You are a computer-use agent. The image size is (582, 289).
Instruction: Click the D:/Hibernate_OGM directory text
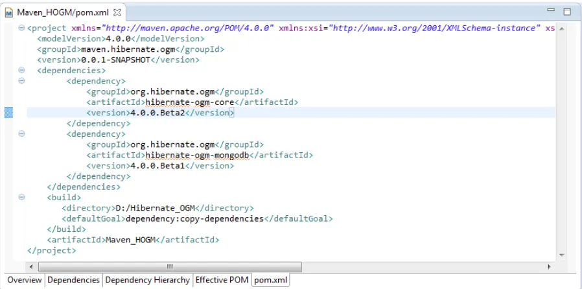tap(154, 208)
